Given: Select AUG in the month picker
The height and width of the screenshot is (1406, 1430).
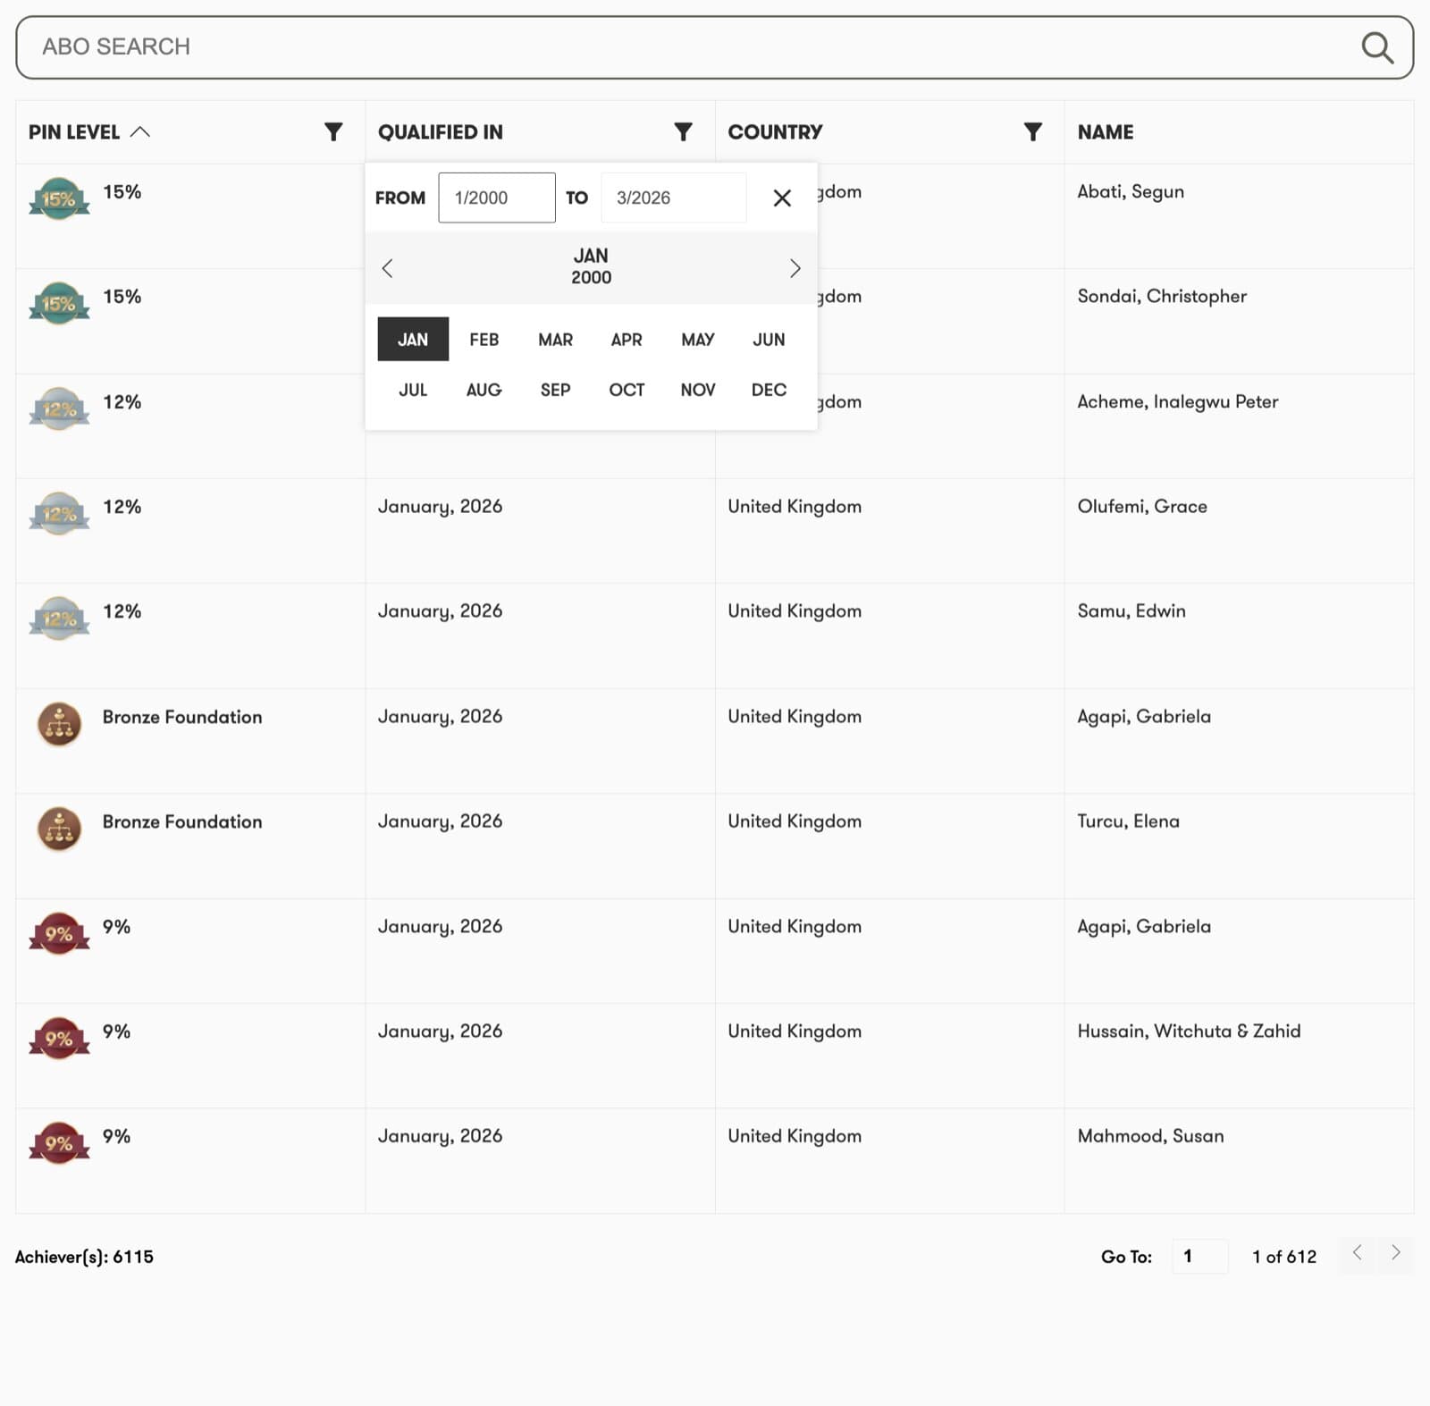Looking at the screenshot, I should pos(484,390).
